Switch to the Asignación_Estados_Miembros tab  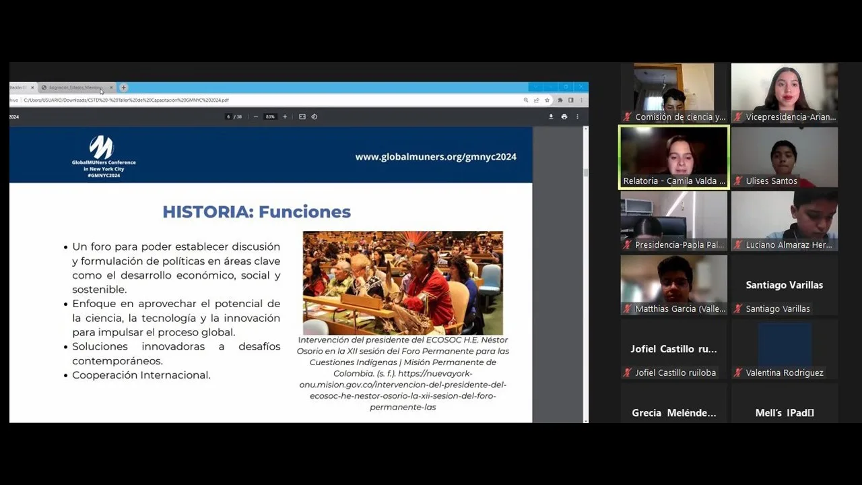[x=74, y=88]
